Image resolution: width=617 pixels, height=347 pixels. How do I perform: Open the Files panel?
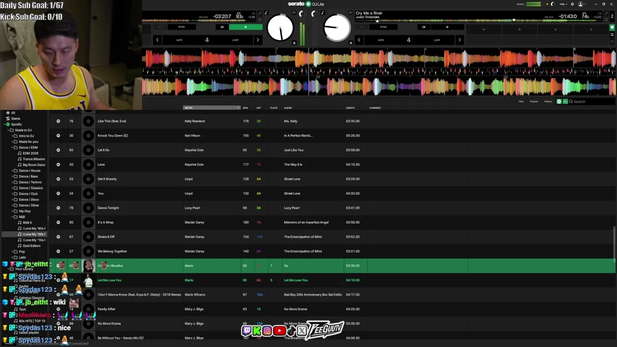(521, 102)
